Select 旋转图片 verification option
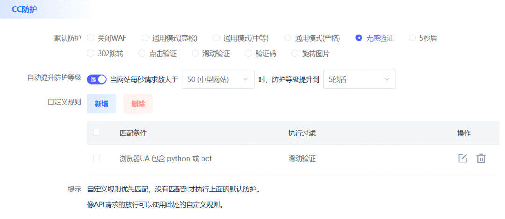 coord(295,53)
